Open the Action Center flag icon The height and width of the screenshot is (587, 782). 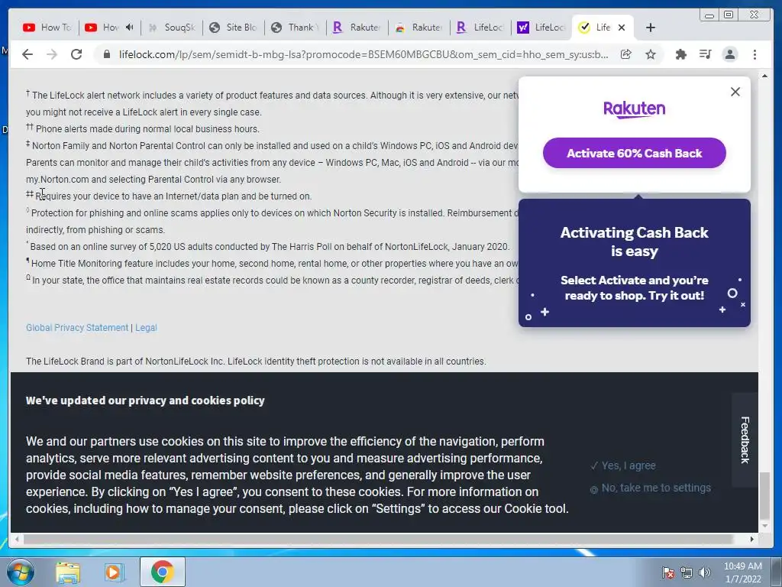(x=667, y=572)
